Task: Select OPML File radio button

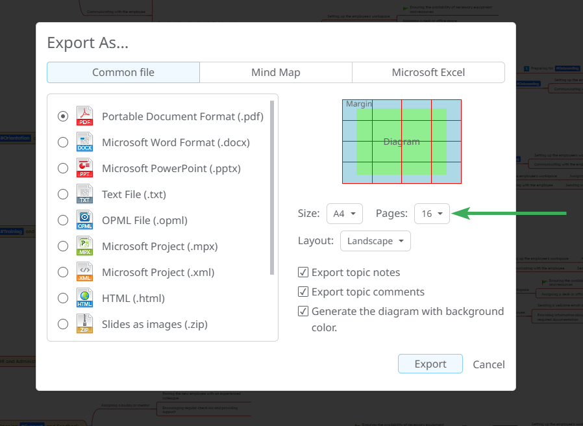Action: 63,220
